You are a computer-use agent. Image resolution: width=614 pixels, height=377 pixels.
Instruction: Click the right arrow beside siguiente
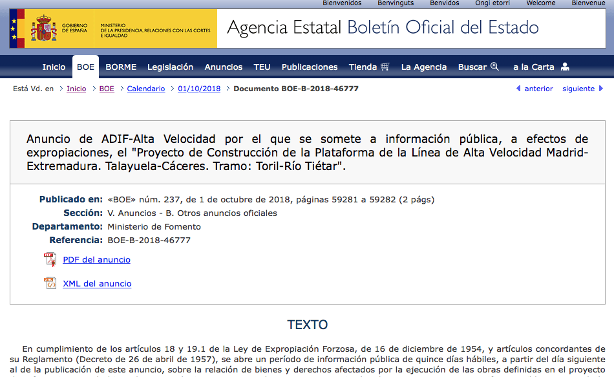point(601,89)
